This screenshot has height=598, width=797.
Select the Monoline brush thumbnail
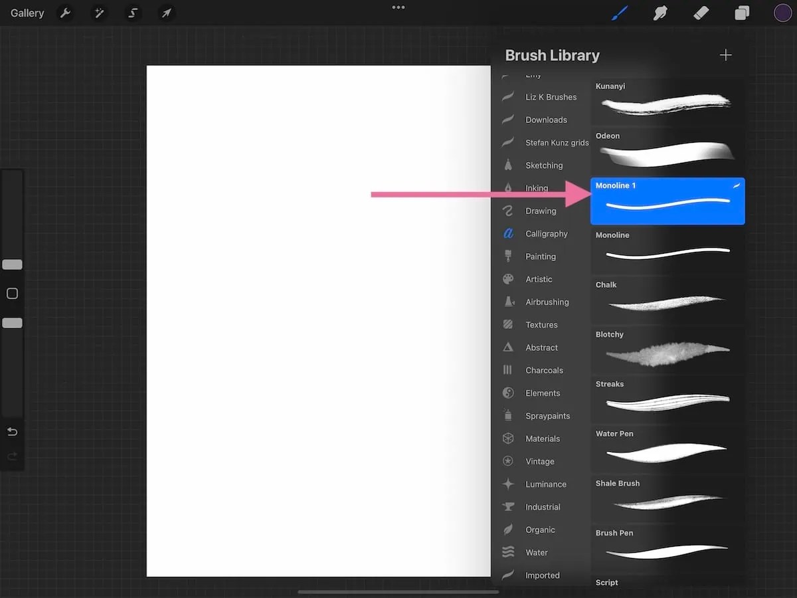tap(667, 249)
